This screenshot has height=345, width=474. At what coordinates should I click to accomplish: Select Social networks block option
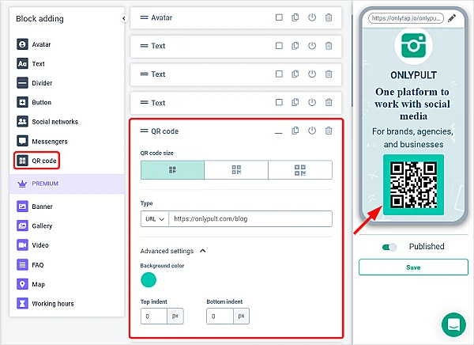click(x=55, y=122)
